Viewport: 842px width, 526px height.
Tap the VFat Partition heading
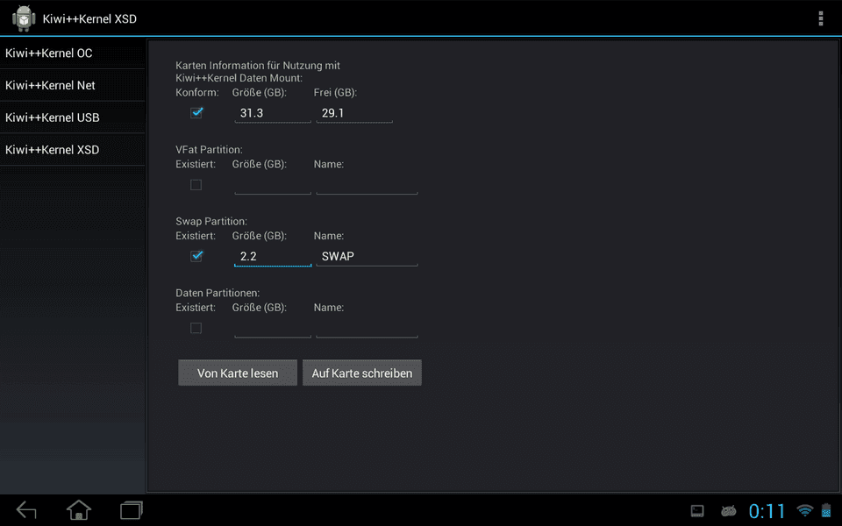tap(209, 150)
